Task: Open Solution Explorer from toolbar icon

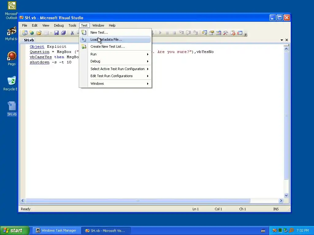Action: pos(205,33)
